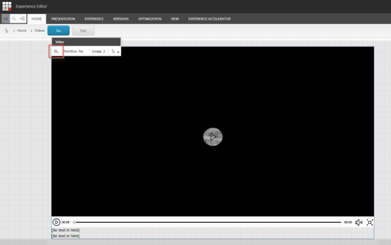Click the video progress seek bar
This screenshot has height=245, width=391.
click(207, 222)
